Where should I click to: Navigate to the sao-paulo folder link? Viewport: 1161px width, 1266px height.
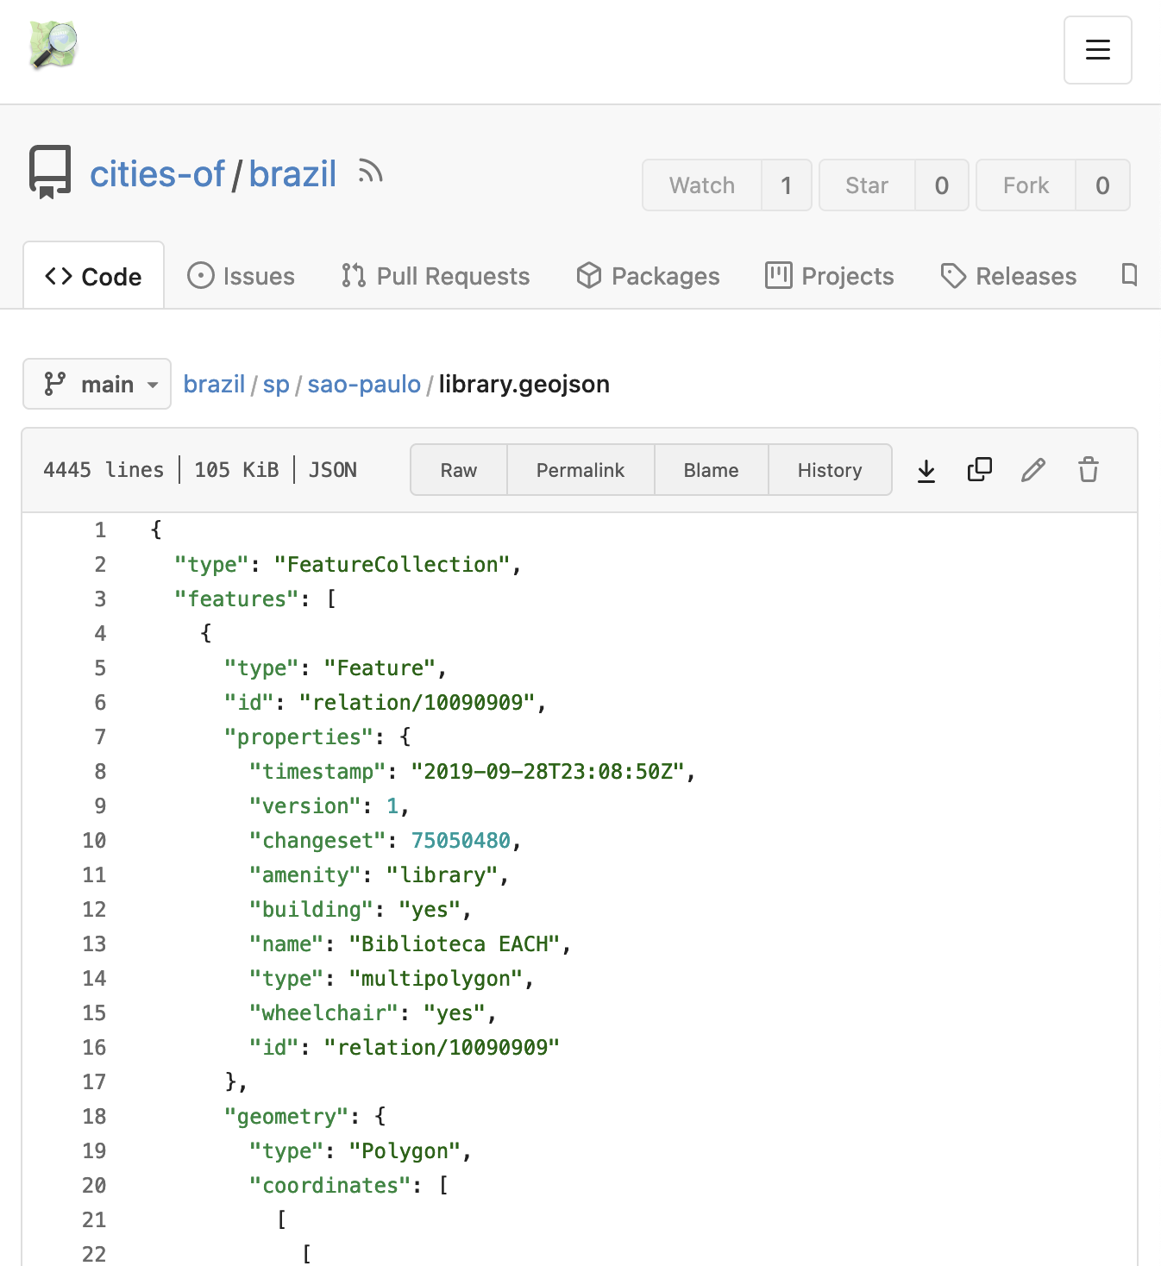point(364,384)
